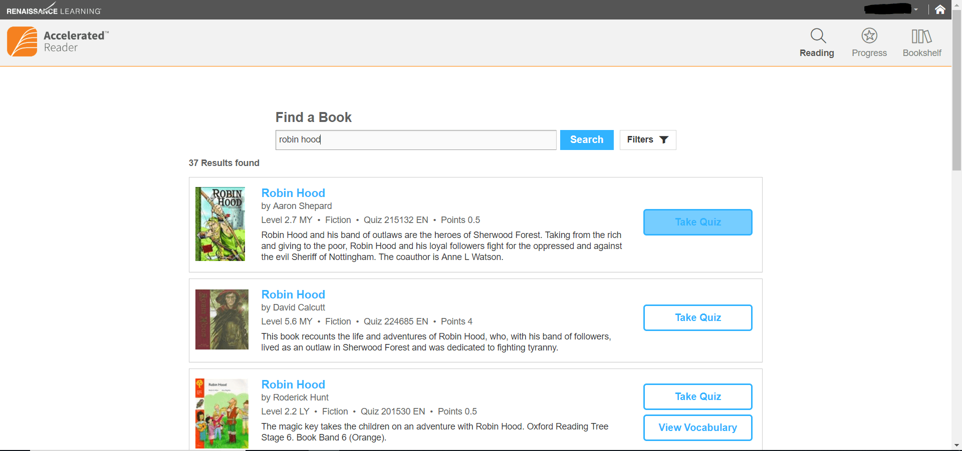This screenshot has height=451, width=962.
Task: Click the '37 Results found' text
Action: [224, 163]
